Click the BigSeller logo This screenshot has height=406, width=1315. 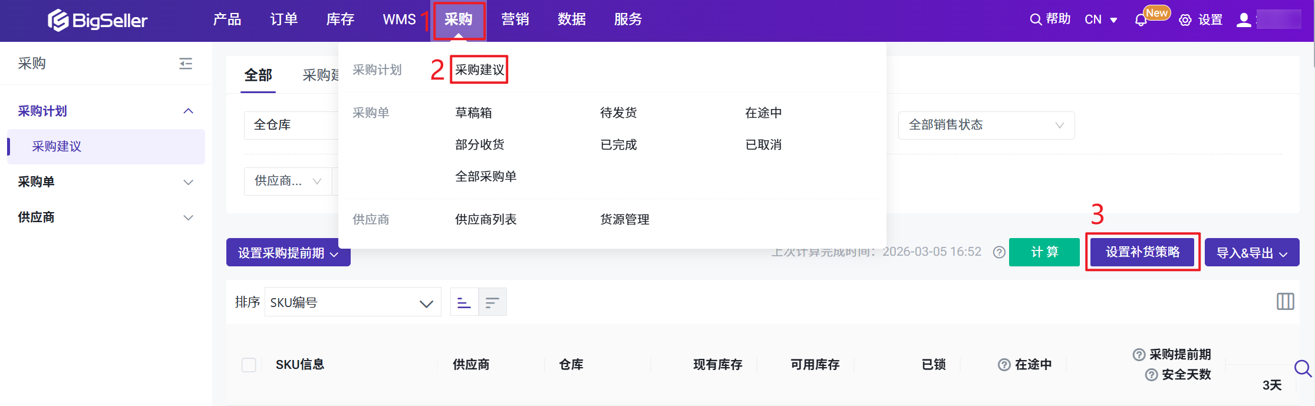(x=97, y=21)
